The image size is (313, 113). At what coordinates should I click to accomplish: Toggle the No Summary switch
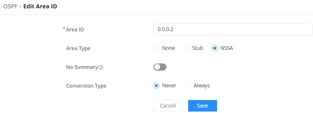[160, 67]
